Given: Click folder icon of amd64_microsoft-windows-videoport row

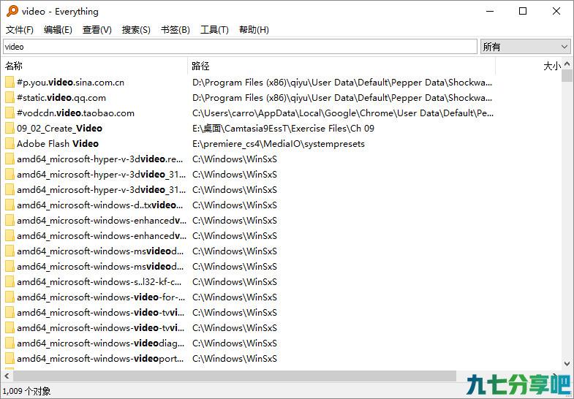Looking at the screenshot, I should (x=10, y=359).
